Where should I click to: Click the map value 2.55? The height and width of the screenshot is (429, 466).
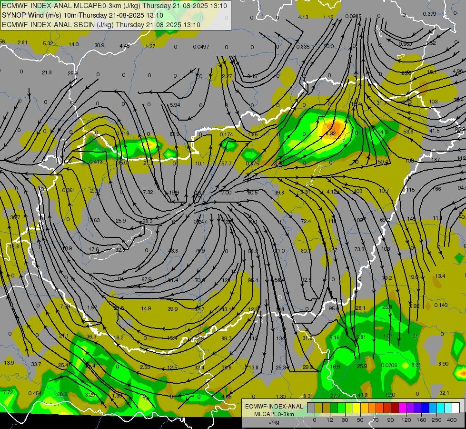(x=145, y=367)
